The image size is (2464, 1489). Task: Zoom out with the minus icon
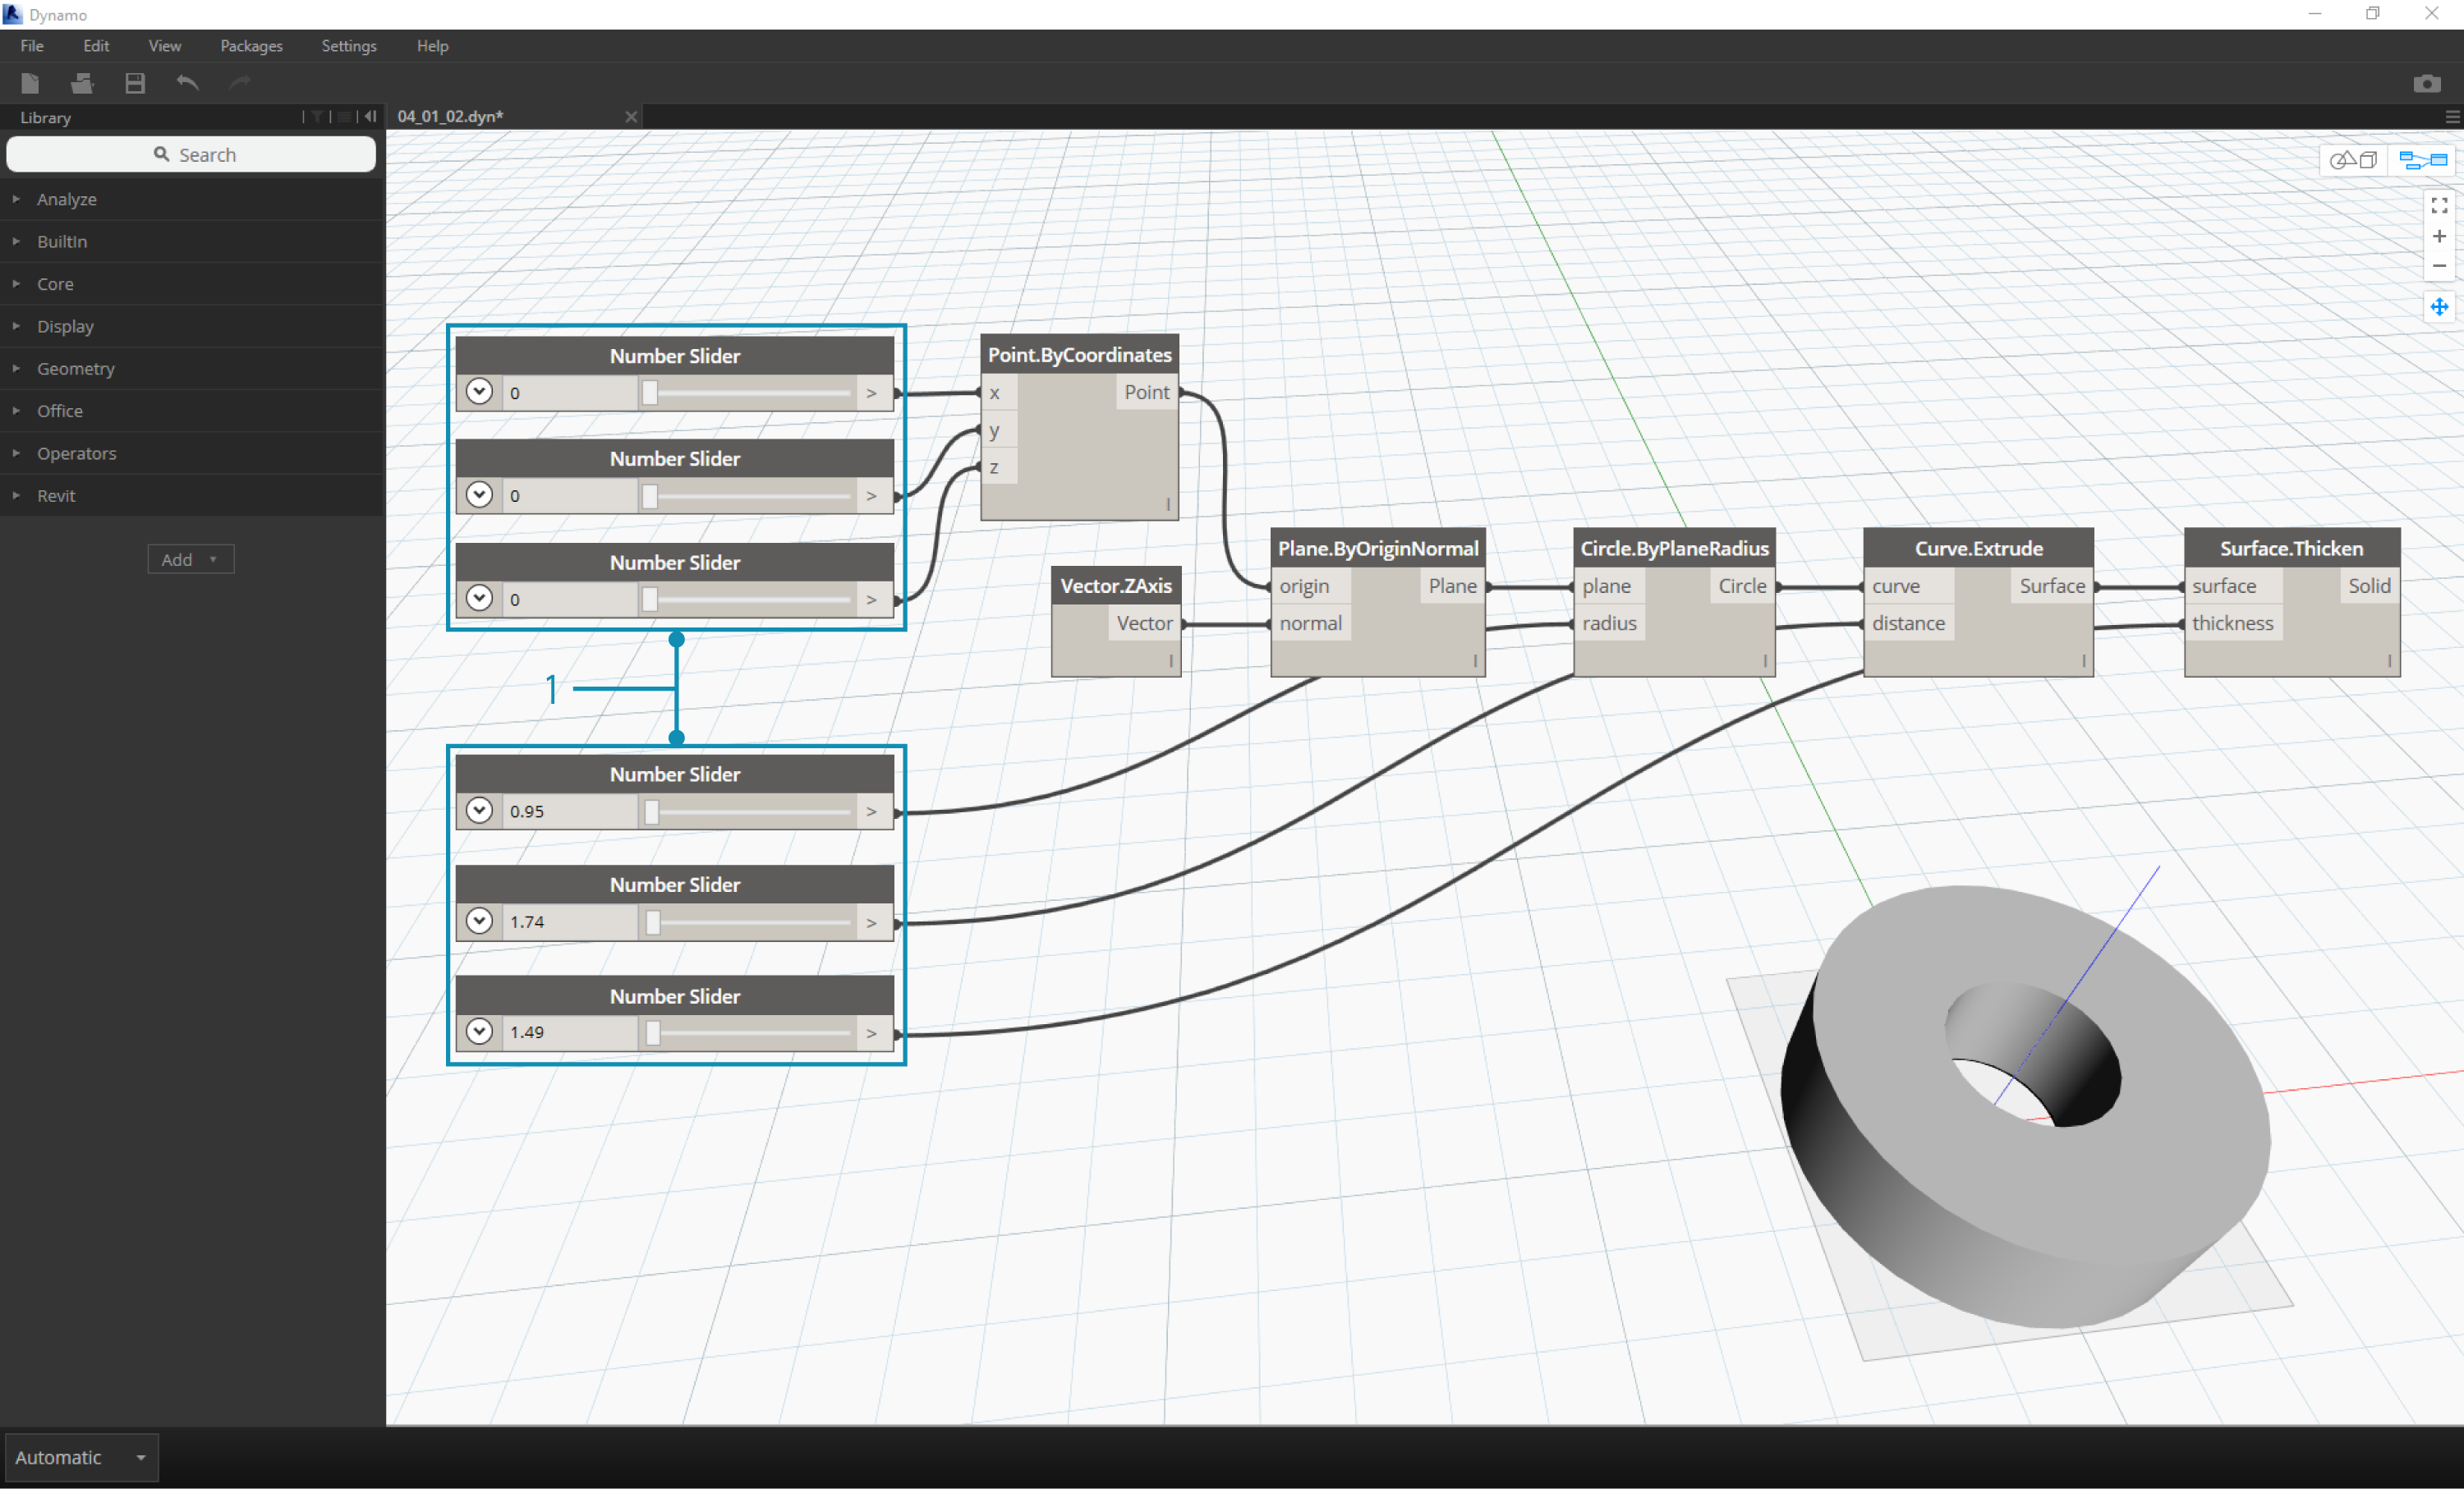tap(2439, 266)
